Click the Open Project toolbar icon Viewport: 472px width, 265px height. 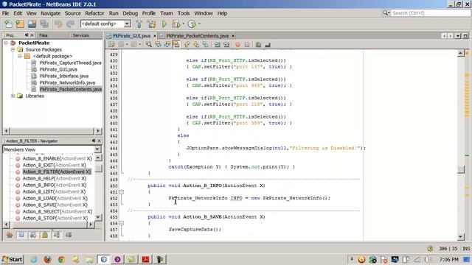coord(32,24)
